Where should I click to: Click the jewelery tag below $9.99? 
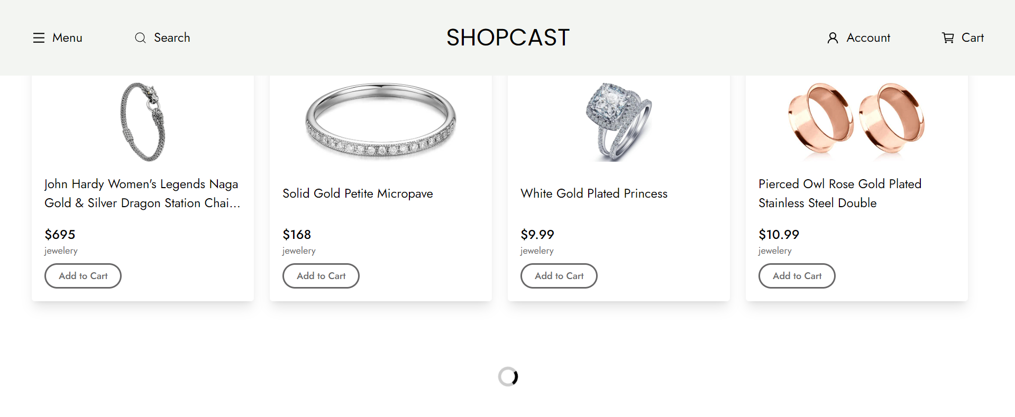pos(537,251)
